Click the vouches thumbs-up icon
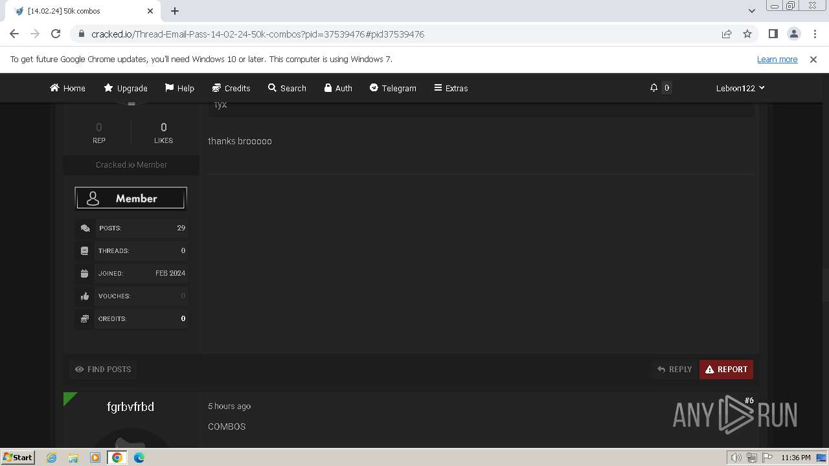Screen dimensions: 829x466 click(85, 296)
